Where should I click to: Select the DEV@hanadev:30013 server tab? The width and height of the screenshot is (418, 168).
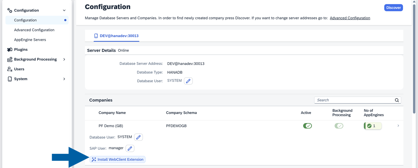(116, 36)
